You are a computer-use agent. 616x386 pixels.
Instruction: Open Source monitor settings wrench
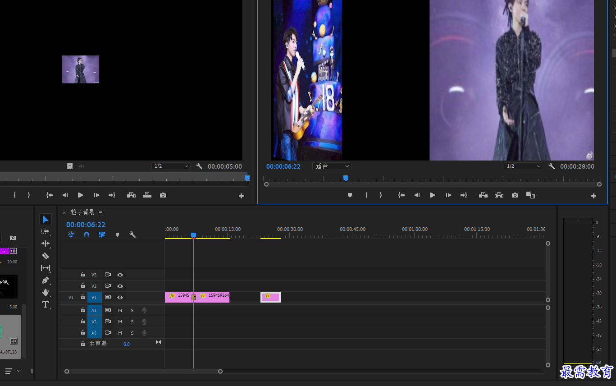tap(199, 166)
